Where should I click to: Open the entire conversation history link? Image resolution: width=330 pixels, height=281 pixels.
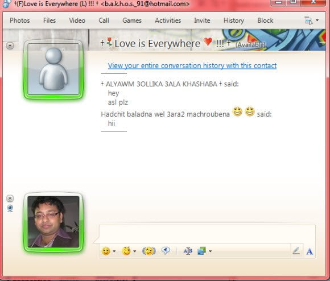pos(192,65)
